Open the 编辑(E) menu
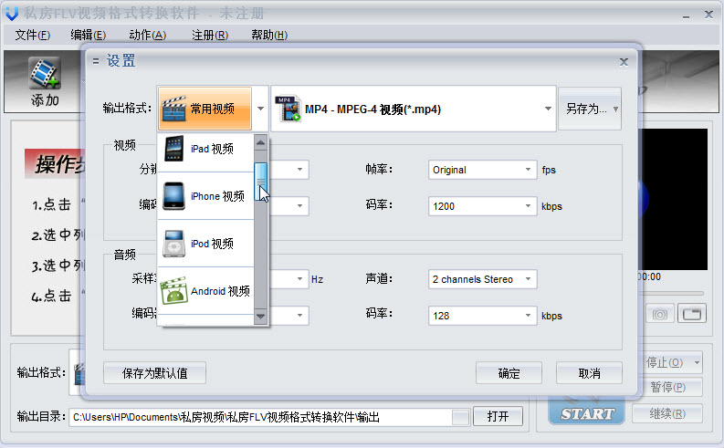Screen dimensions: 724x448 click(89, 35)
